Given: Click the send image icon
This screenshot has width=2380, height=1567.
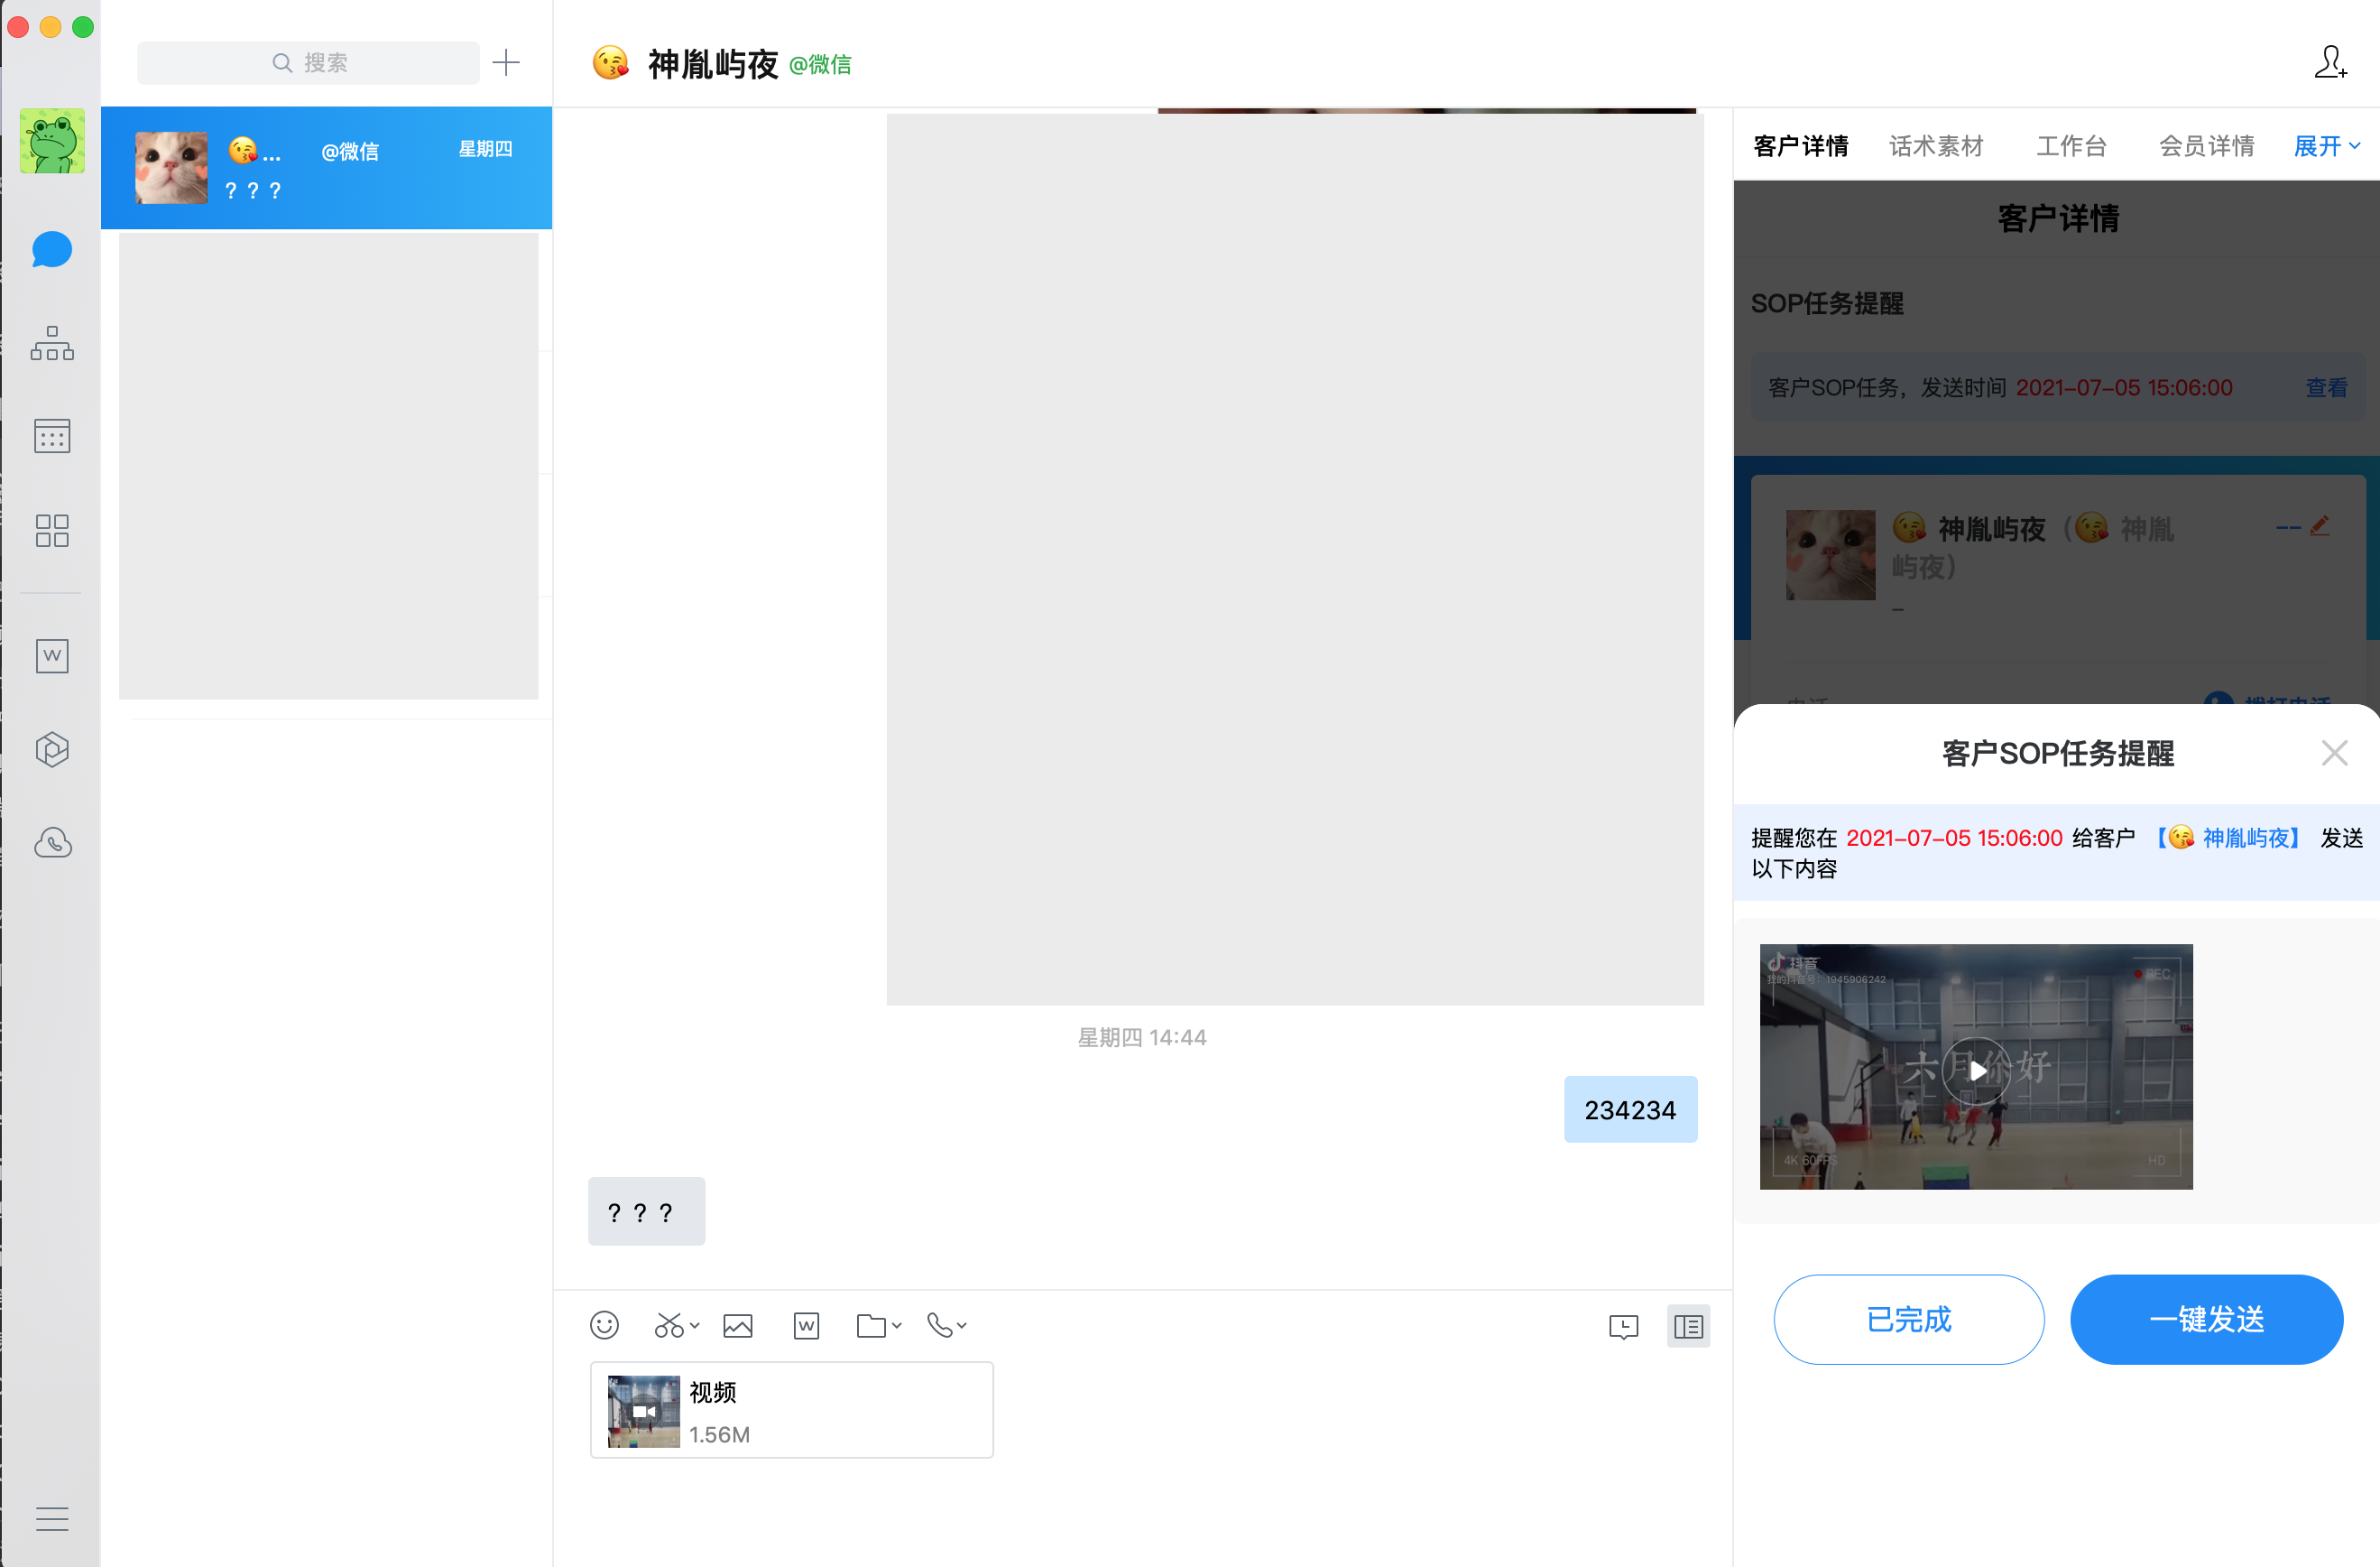Looking at the screenshot, I should tap(738, 1325).
